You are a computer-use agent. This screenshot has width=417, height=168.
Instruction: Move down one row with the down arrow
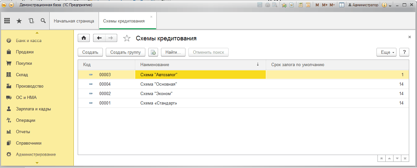(397, 158)
